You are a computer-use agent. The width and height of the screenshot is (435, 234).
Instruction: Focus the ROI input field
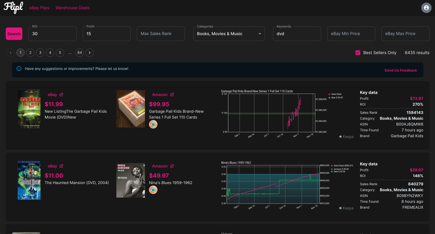click(x=52, y=34)
